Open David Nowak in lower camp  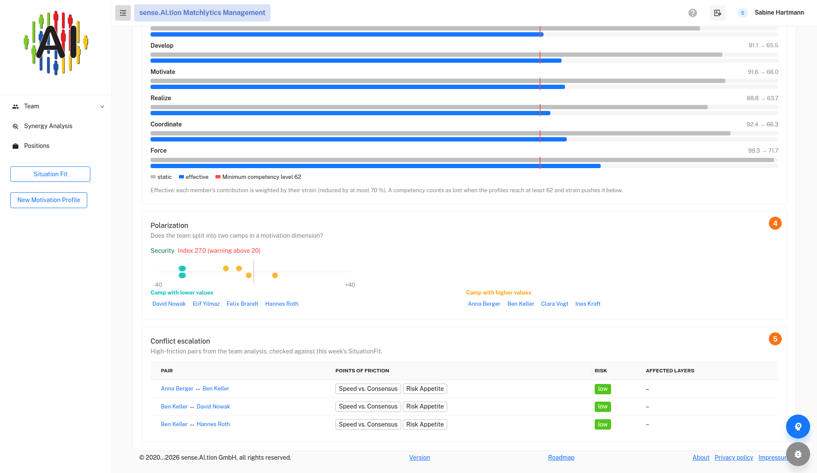pos(169,304)
